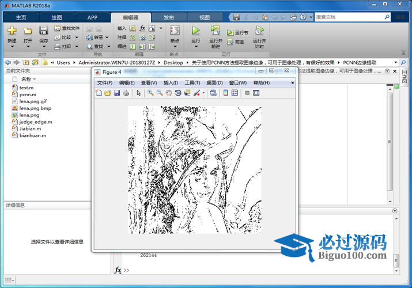Select the Brush tool in Figure 4
Image resolution: width=412 pixels, height=288 pixels.
(196, 93)
